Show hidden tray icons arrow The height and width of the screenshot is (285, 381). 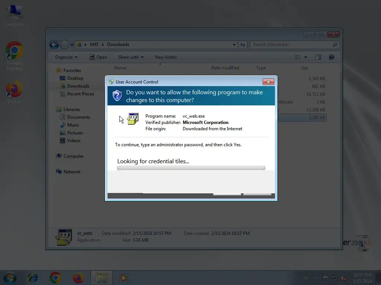tap(316, 278)
